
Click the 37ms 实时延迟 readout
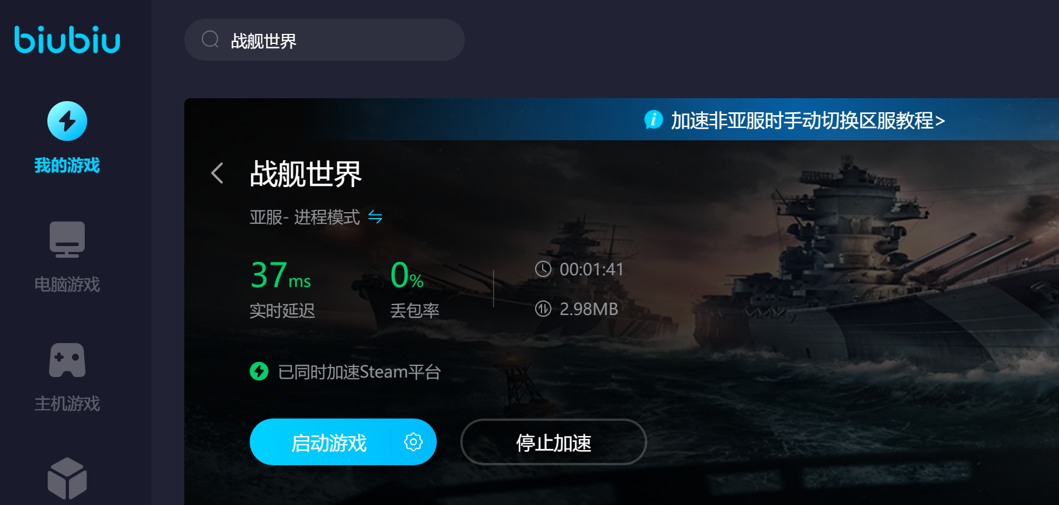point(282,289)
